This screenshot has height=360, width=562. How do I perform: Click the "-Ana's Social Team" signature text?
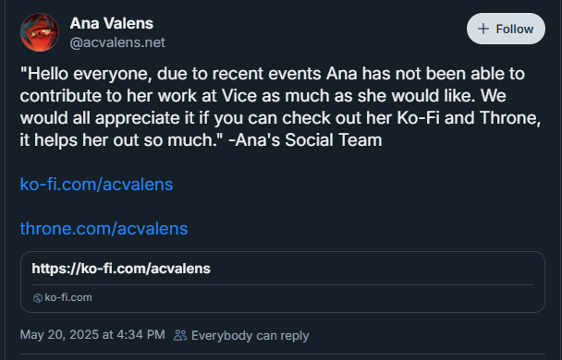305,140
